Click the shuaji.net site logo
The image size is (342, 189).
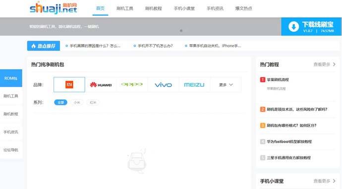coord(53,8)
